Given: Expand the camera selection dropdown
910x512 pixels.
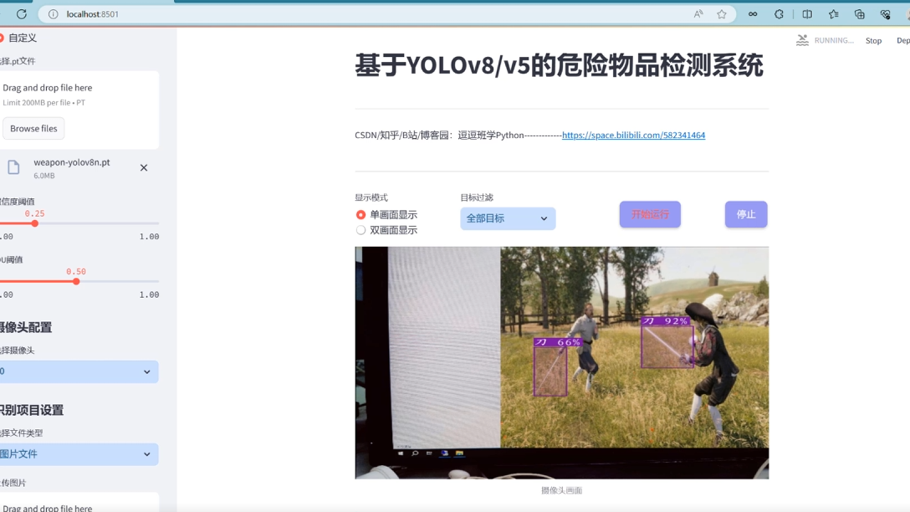Looking at the screenshot, I should point(78,371).
